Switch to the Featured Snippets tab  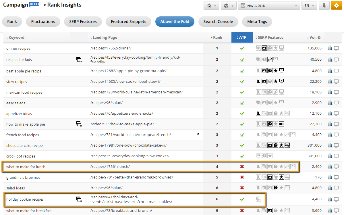(128, 22)
